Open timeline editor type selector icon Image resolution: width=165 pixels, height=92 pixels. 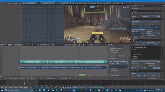click(x=2, y=87)
